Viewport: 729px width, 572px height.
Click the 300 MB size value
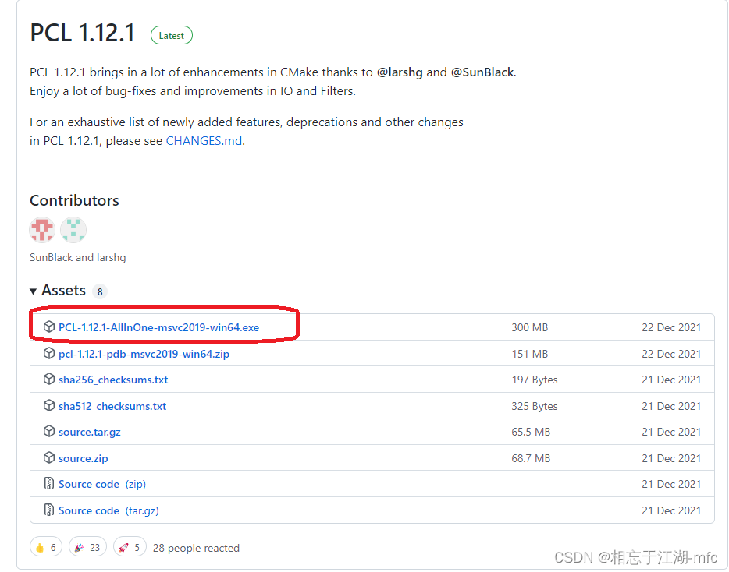tap(530, 327)
